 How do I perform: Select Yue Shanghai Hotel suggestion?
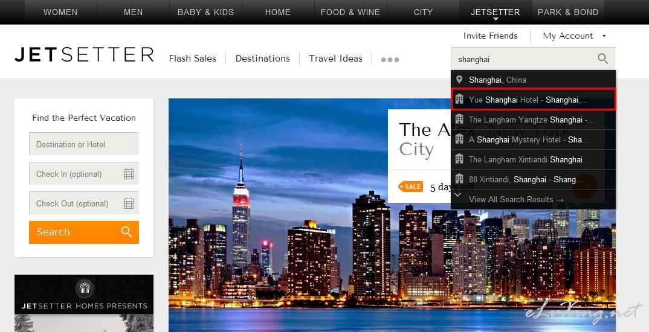pos(533,100)
